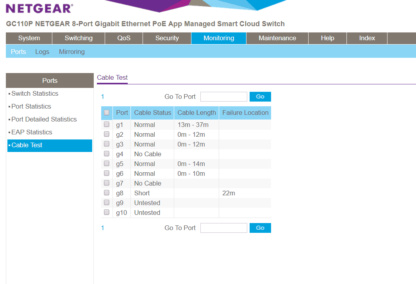416x284 pixels.
Task: Switch to the Switching tab
Action: click(79, 38)
